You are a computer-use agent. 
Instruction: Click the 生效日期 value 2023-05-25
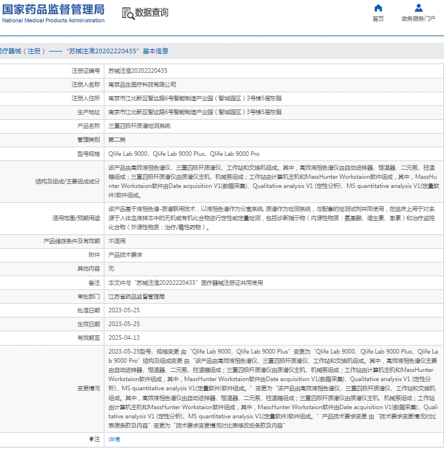[x=124, y=324]
